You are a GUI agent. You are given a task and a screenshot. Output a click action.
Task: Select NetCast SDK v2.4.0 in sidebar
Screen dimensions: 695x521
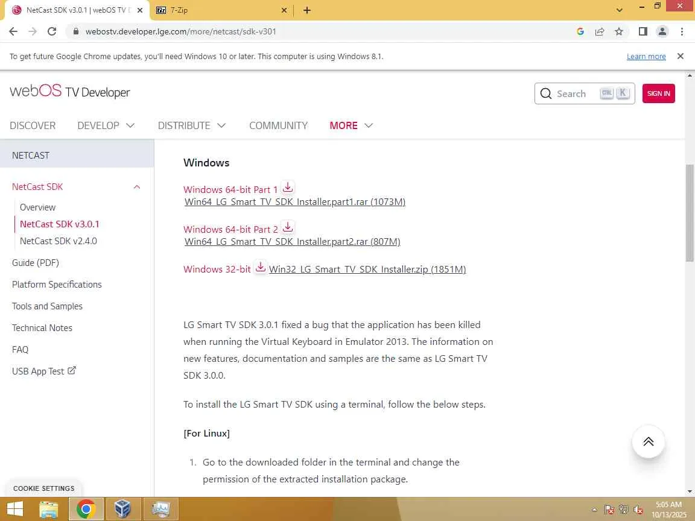pyautogui.click(x=59, y=241)
